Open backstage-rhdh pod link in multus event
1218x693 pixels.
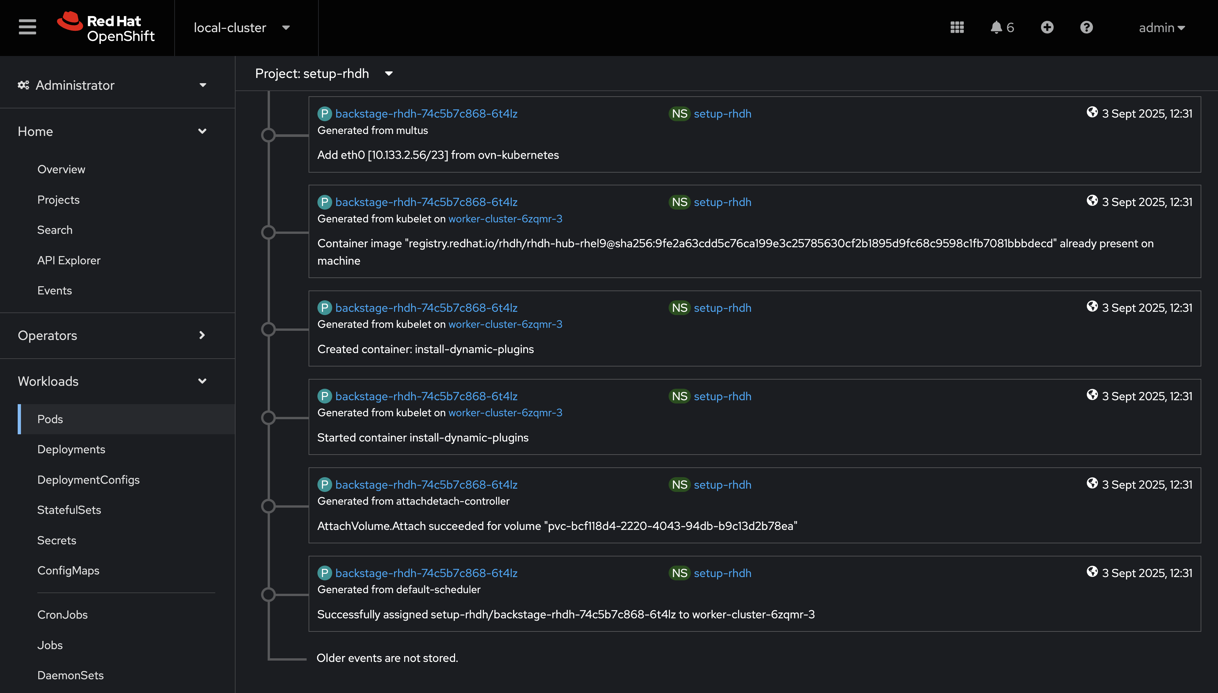[x=426, y=114]
